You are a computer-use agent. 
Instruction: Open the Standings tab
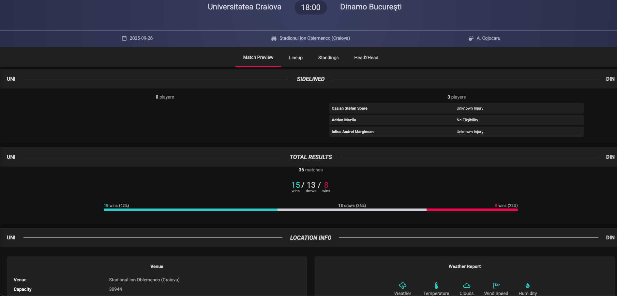point(328,58)
